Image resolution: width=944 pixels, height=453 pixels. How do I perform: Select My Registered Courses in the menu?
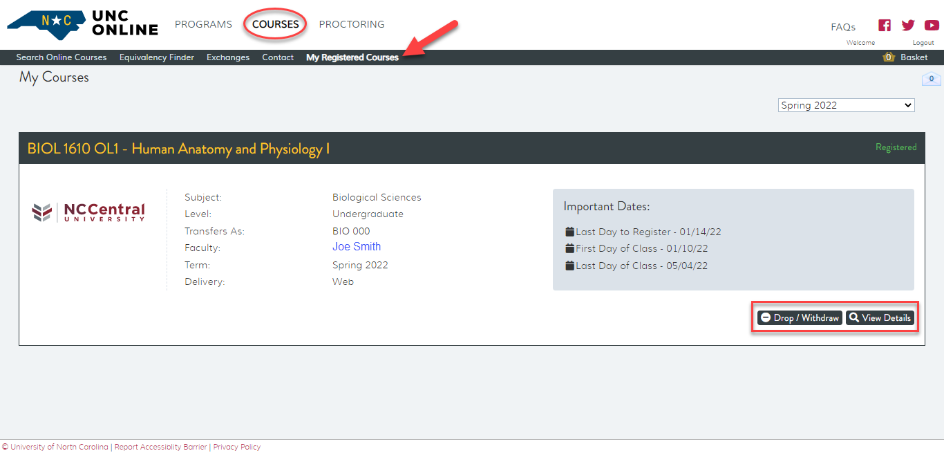tap(352, 57)
